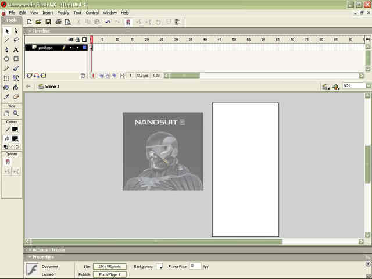Click the Save toolbar icon
The image size is (372, 279).
[48, 22]
